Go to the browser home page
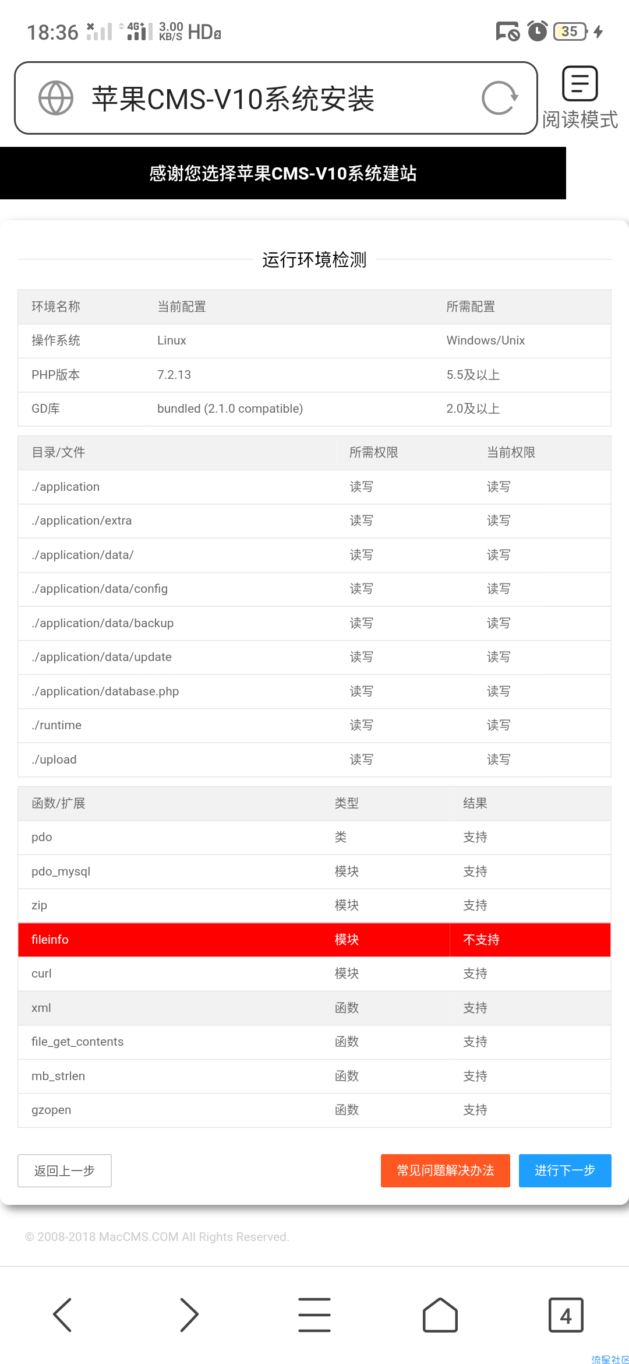 (440, 1315)
